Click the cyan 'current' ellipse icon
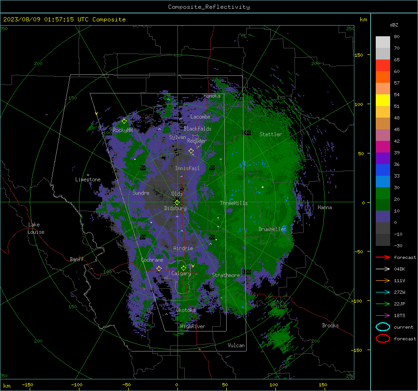This screenshot has height=391, width=418. pos(383,327)
